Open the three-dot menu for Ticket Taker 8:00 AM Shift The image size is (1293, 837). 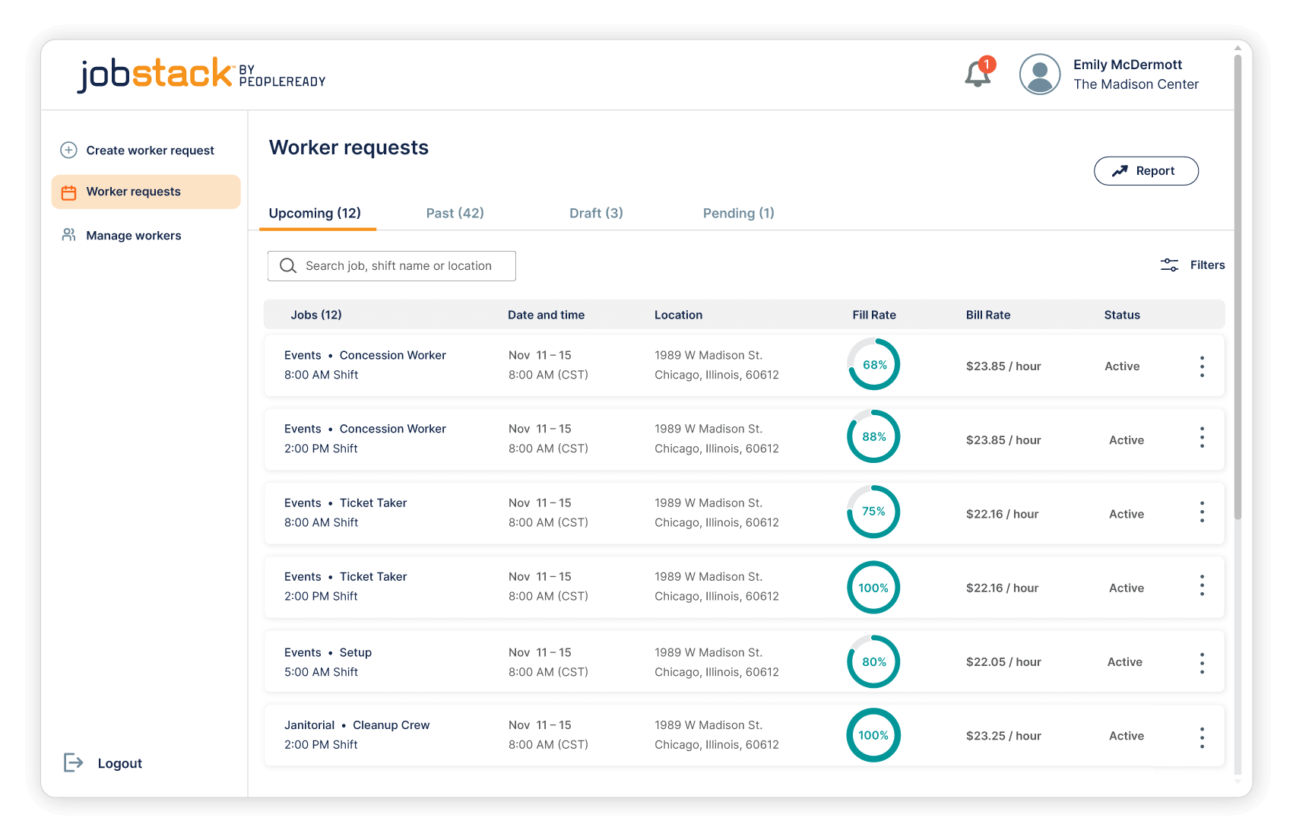(1202, 512)
